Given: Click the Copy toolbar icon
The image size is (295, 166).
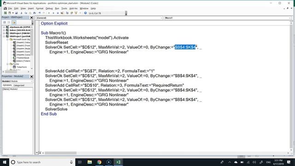Looking at the screenshot, I should [x=26, y=13].
